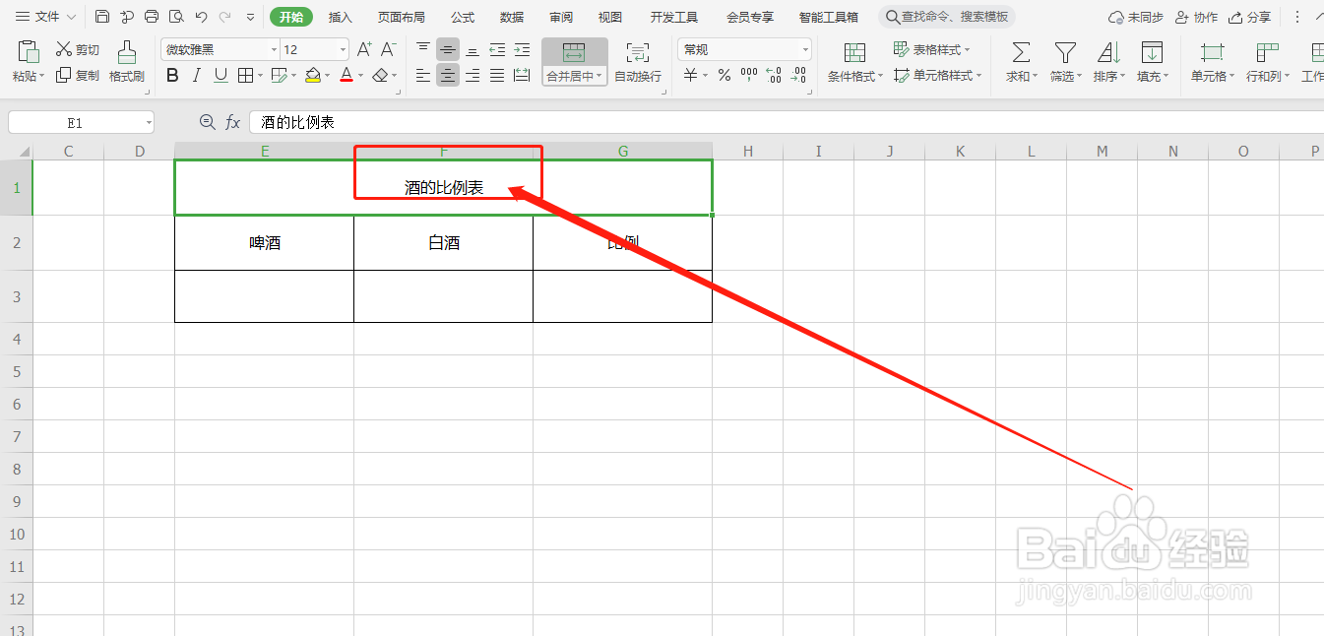The width and height of the screenshot is (1324, 636).
Task: Toggle align text left
Action: 423,75
